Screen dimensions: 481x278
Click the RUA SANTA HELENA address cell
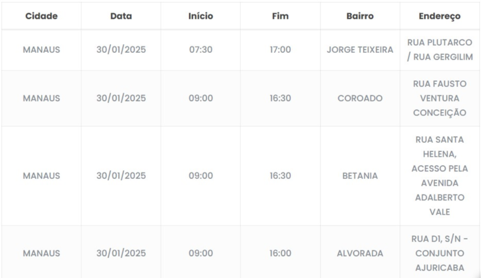point(440,176)
